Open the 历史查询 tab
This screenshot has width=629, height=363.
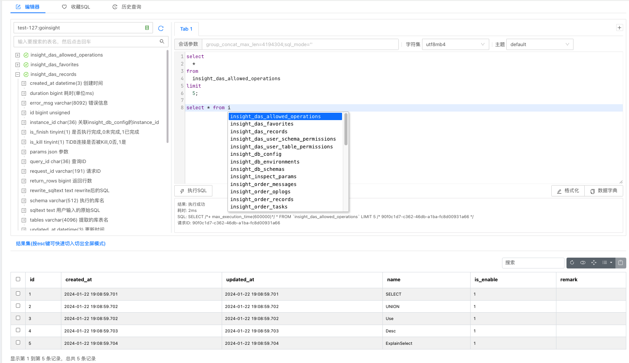(127, 7)
